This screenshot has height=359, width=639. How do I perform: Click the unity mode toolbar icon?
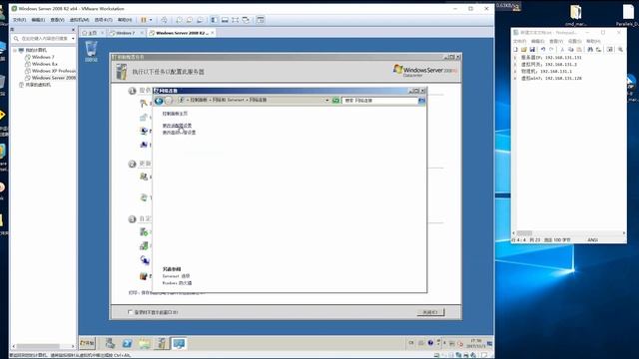[x=246, y=20]
